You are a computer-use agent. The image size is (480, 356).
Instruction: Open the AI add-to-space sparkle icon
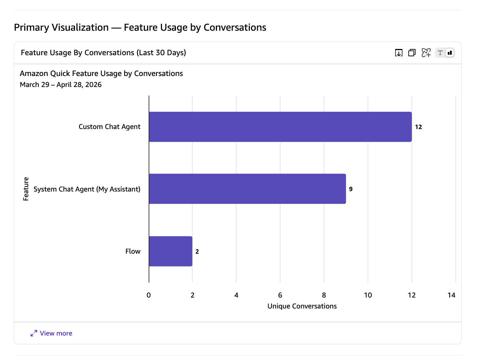426,53
